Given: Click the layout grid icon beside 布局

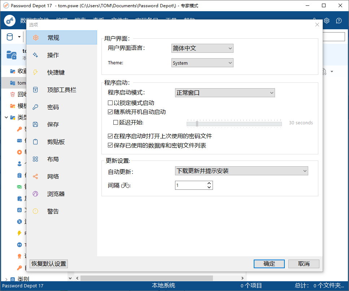Looking at the screenshot, I should coord(35,159).
